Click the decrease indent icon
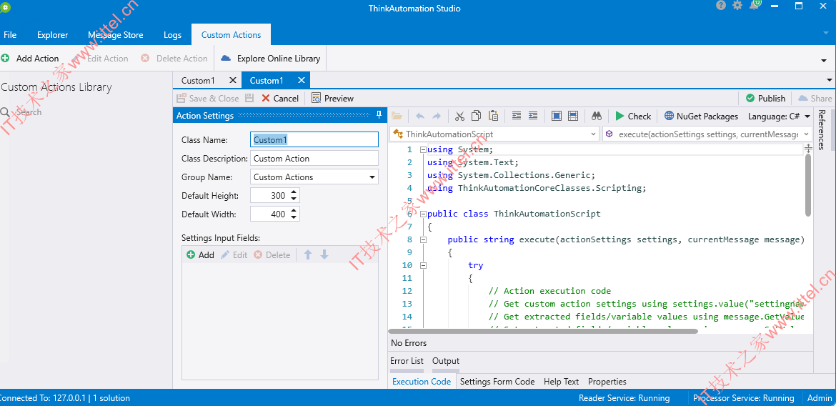The width and height of the screenshot is (836, 406). tap(516, 116)
